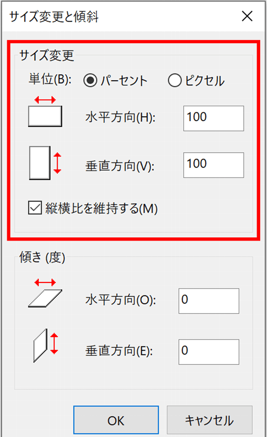Click the 垂直方向(E) label text
This screenshot has height=437, width=267.
pos(119,351)
